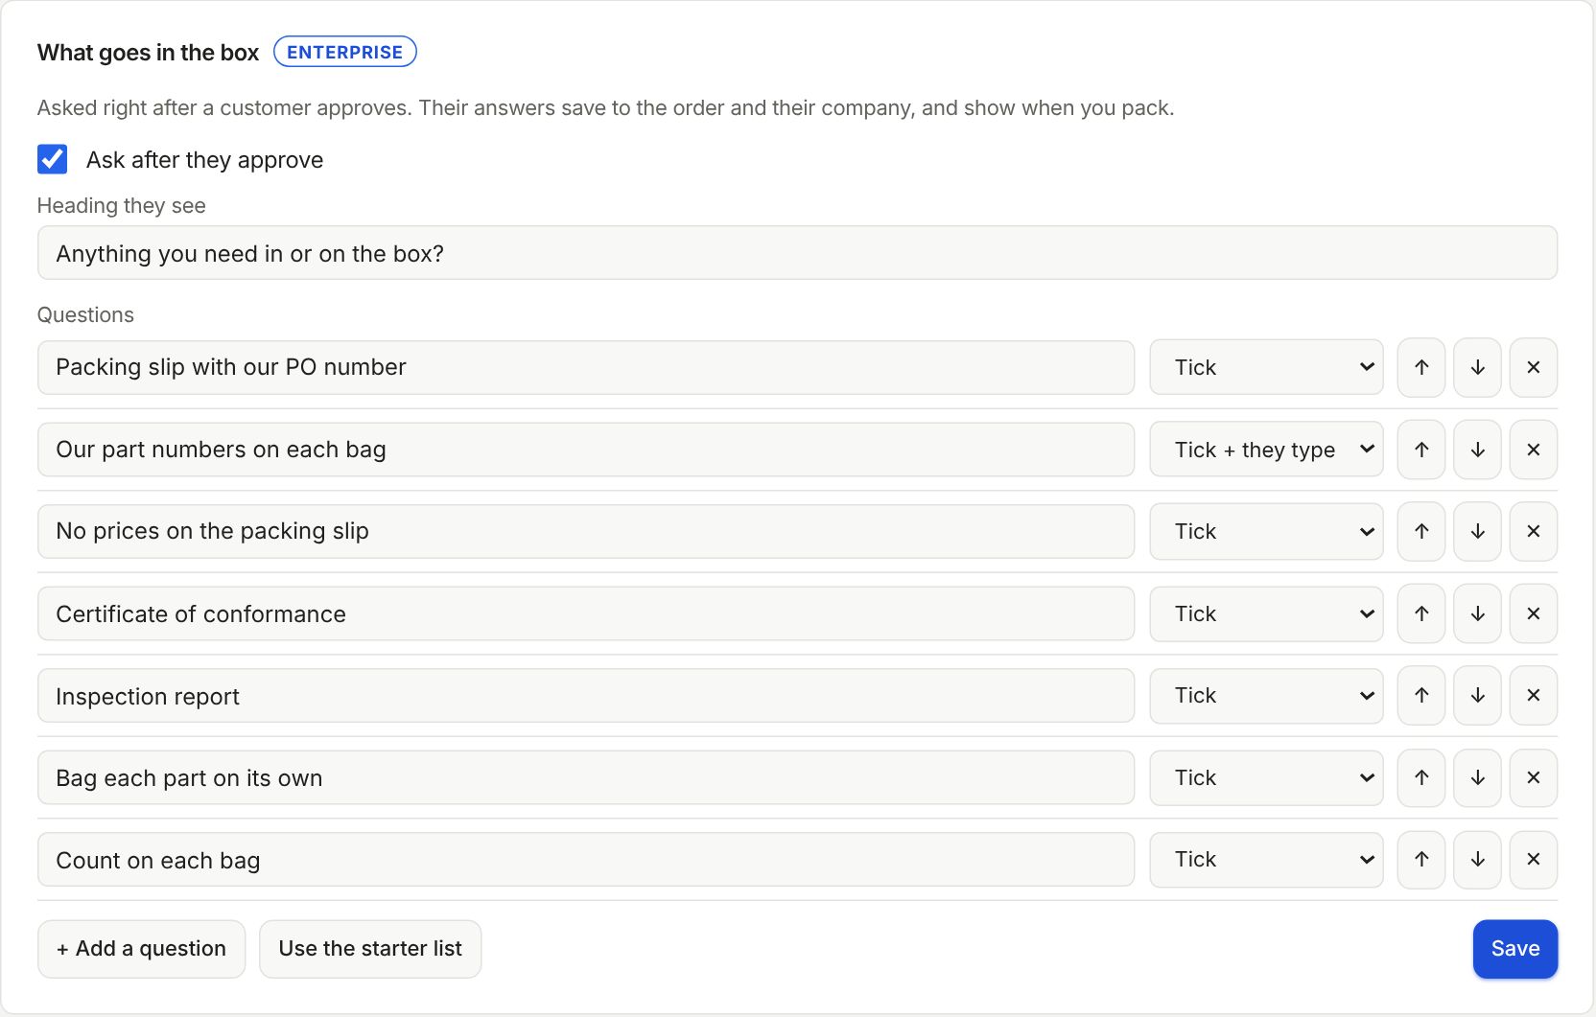
Task: Edit 'Our part numbers on each bag' question field
Action: tap(586, 450)
